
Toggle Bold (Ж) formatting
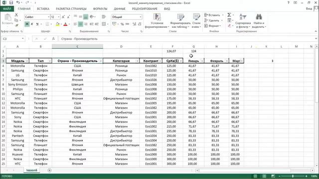coord(27,24)
